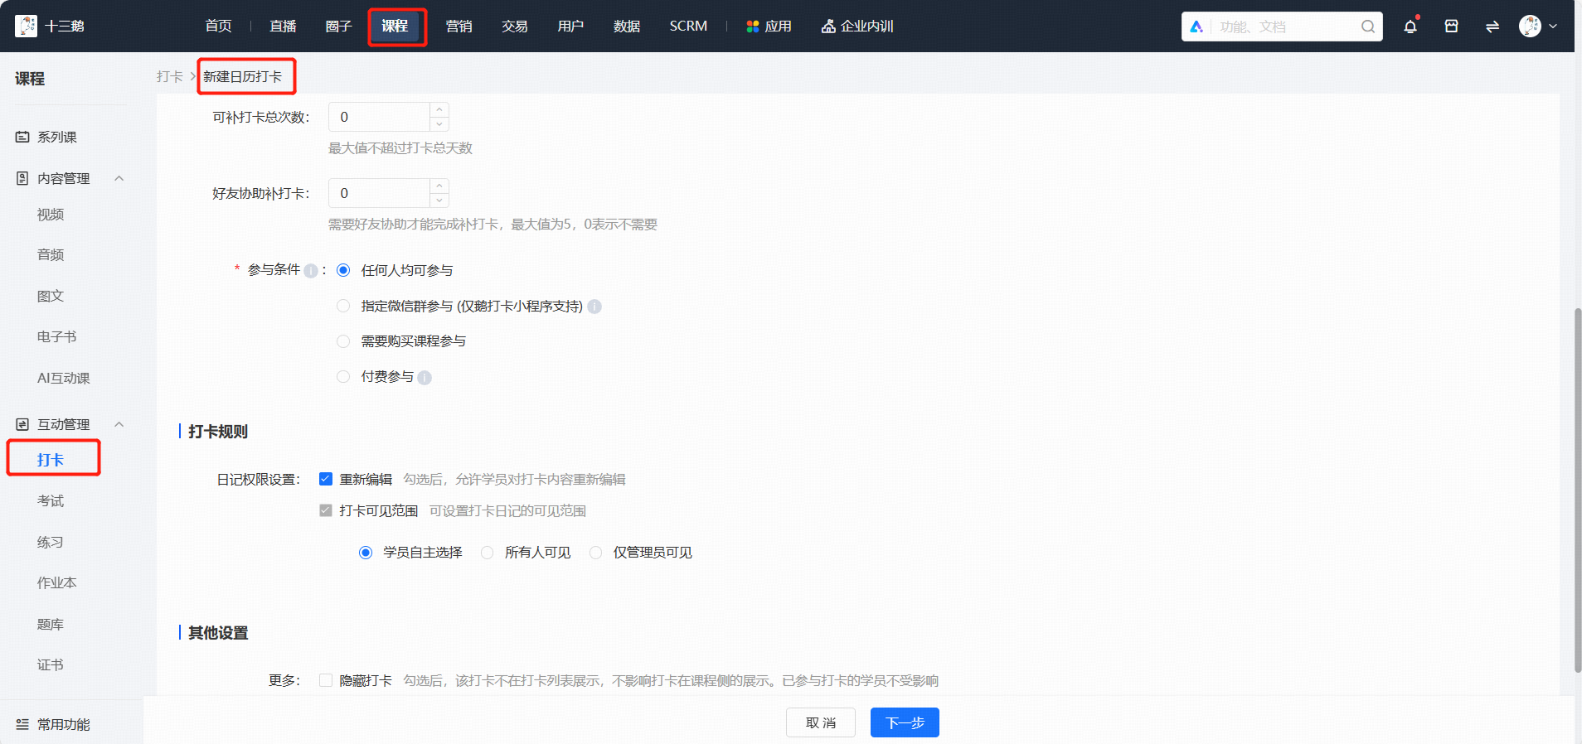Click the search magnifier icon
The width and height of the screenshot is (1582, 744).
pos(1368,27)
